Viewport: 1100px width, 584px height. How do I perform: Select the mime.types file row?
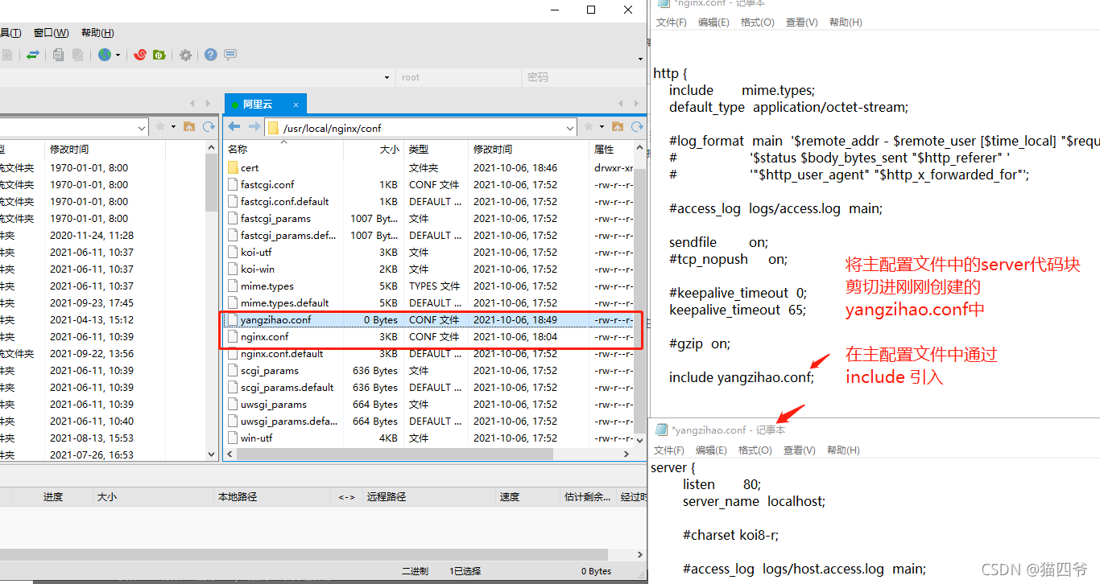click(429, 286)
